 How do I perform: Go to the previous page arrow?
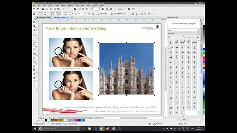(x=43, y=118)
